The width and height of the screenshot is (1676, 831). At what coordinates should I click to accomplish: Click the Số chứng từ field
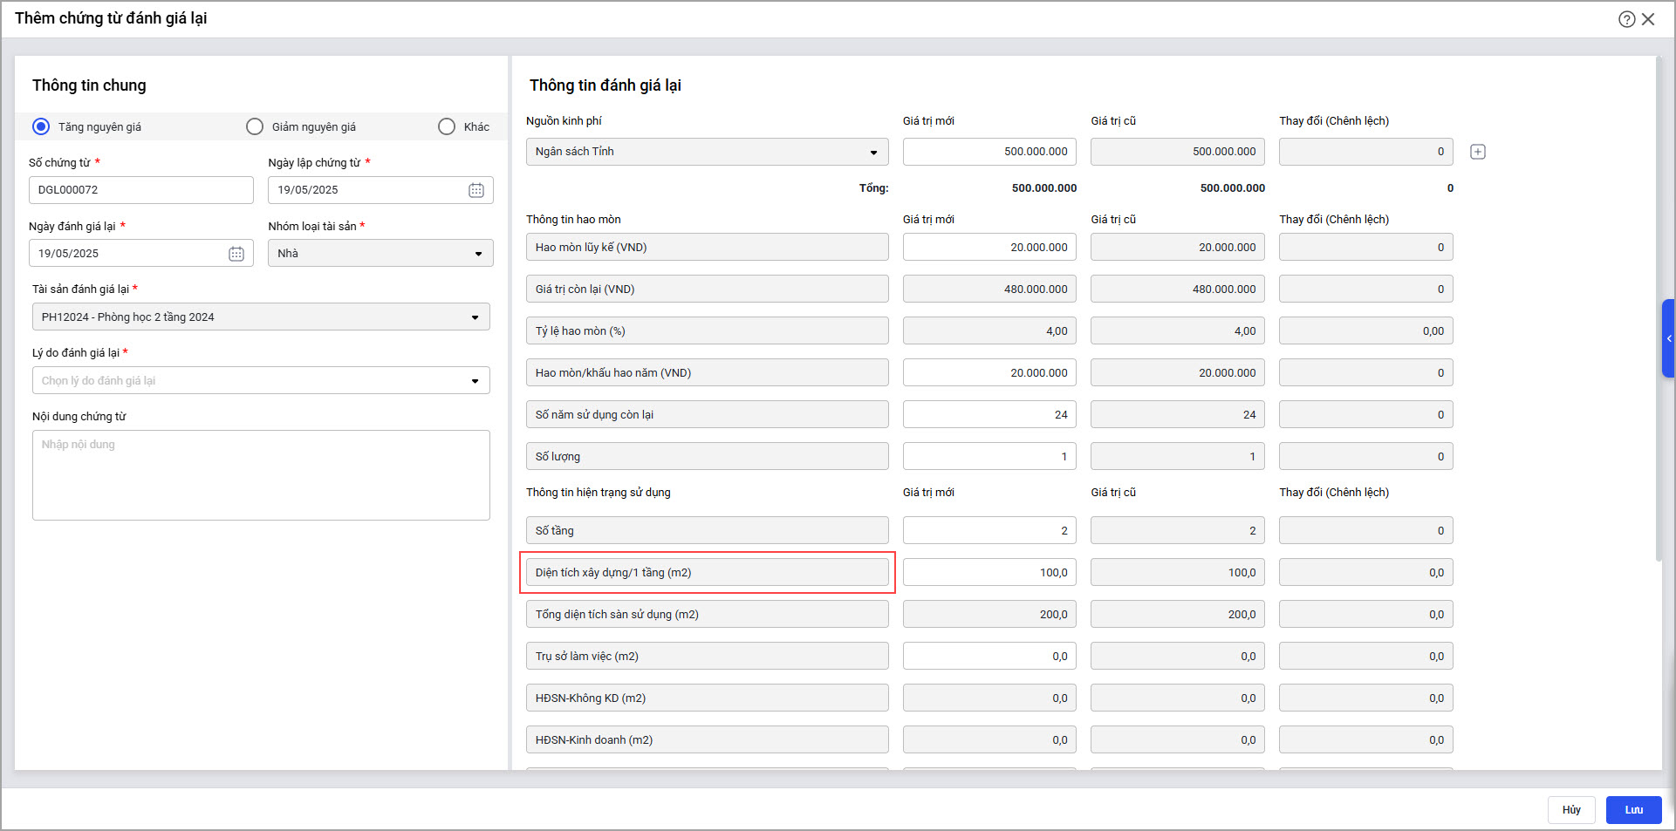click(x=141, y=190)
